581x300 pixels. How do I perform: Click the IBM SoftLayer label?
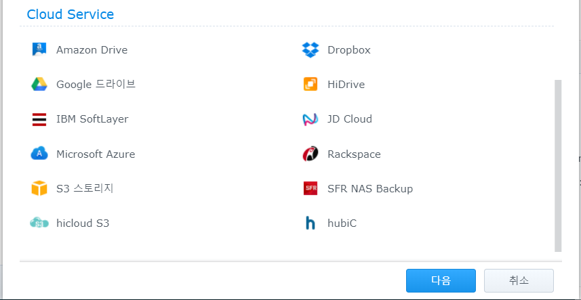click(92, 119)
